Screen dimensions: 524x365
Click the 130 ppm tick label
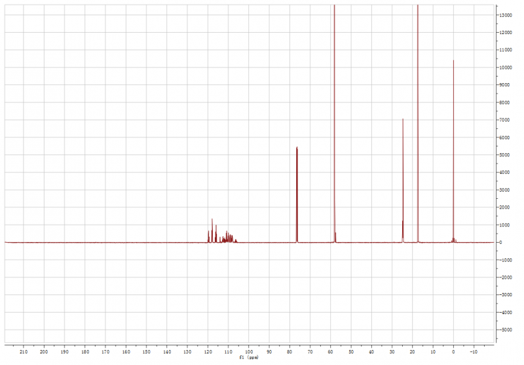(187, 352)
